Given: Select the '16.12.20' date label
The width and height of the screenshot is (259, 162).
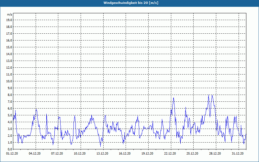Looking at the screenshot, I should pyautogui.click(x=125, y=153).
